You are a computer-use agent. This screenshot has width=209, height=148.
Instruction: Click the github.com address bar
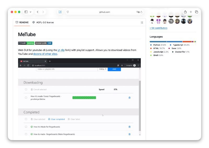pos(104,12)
